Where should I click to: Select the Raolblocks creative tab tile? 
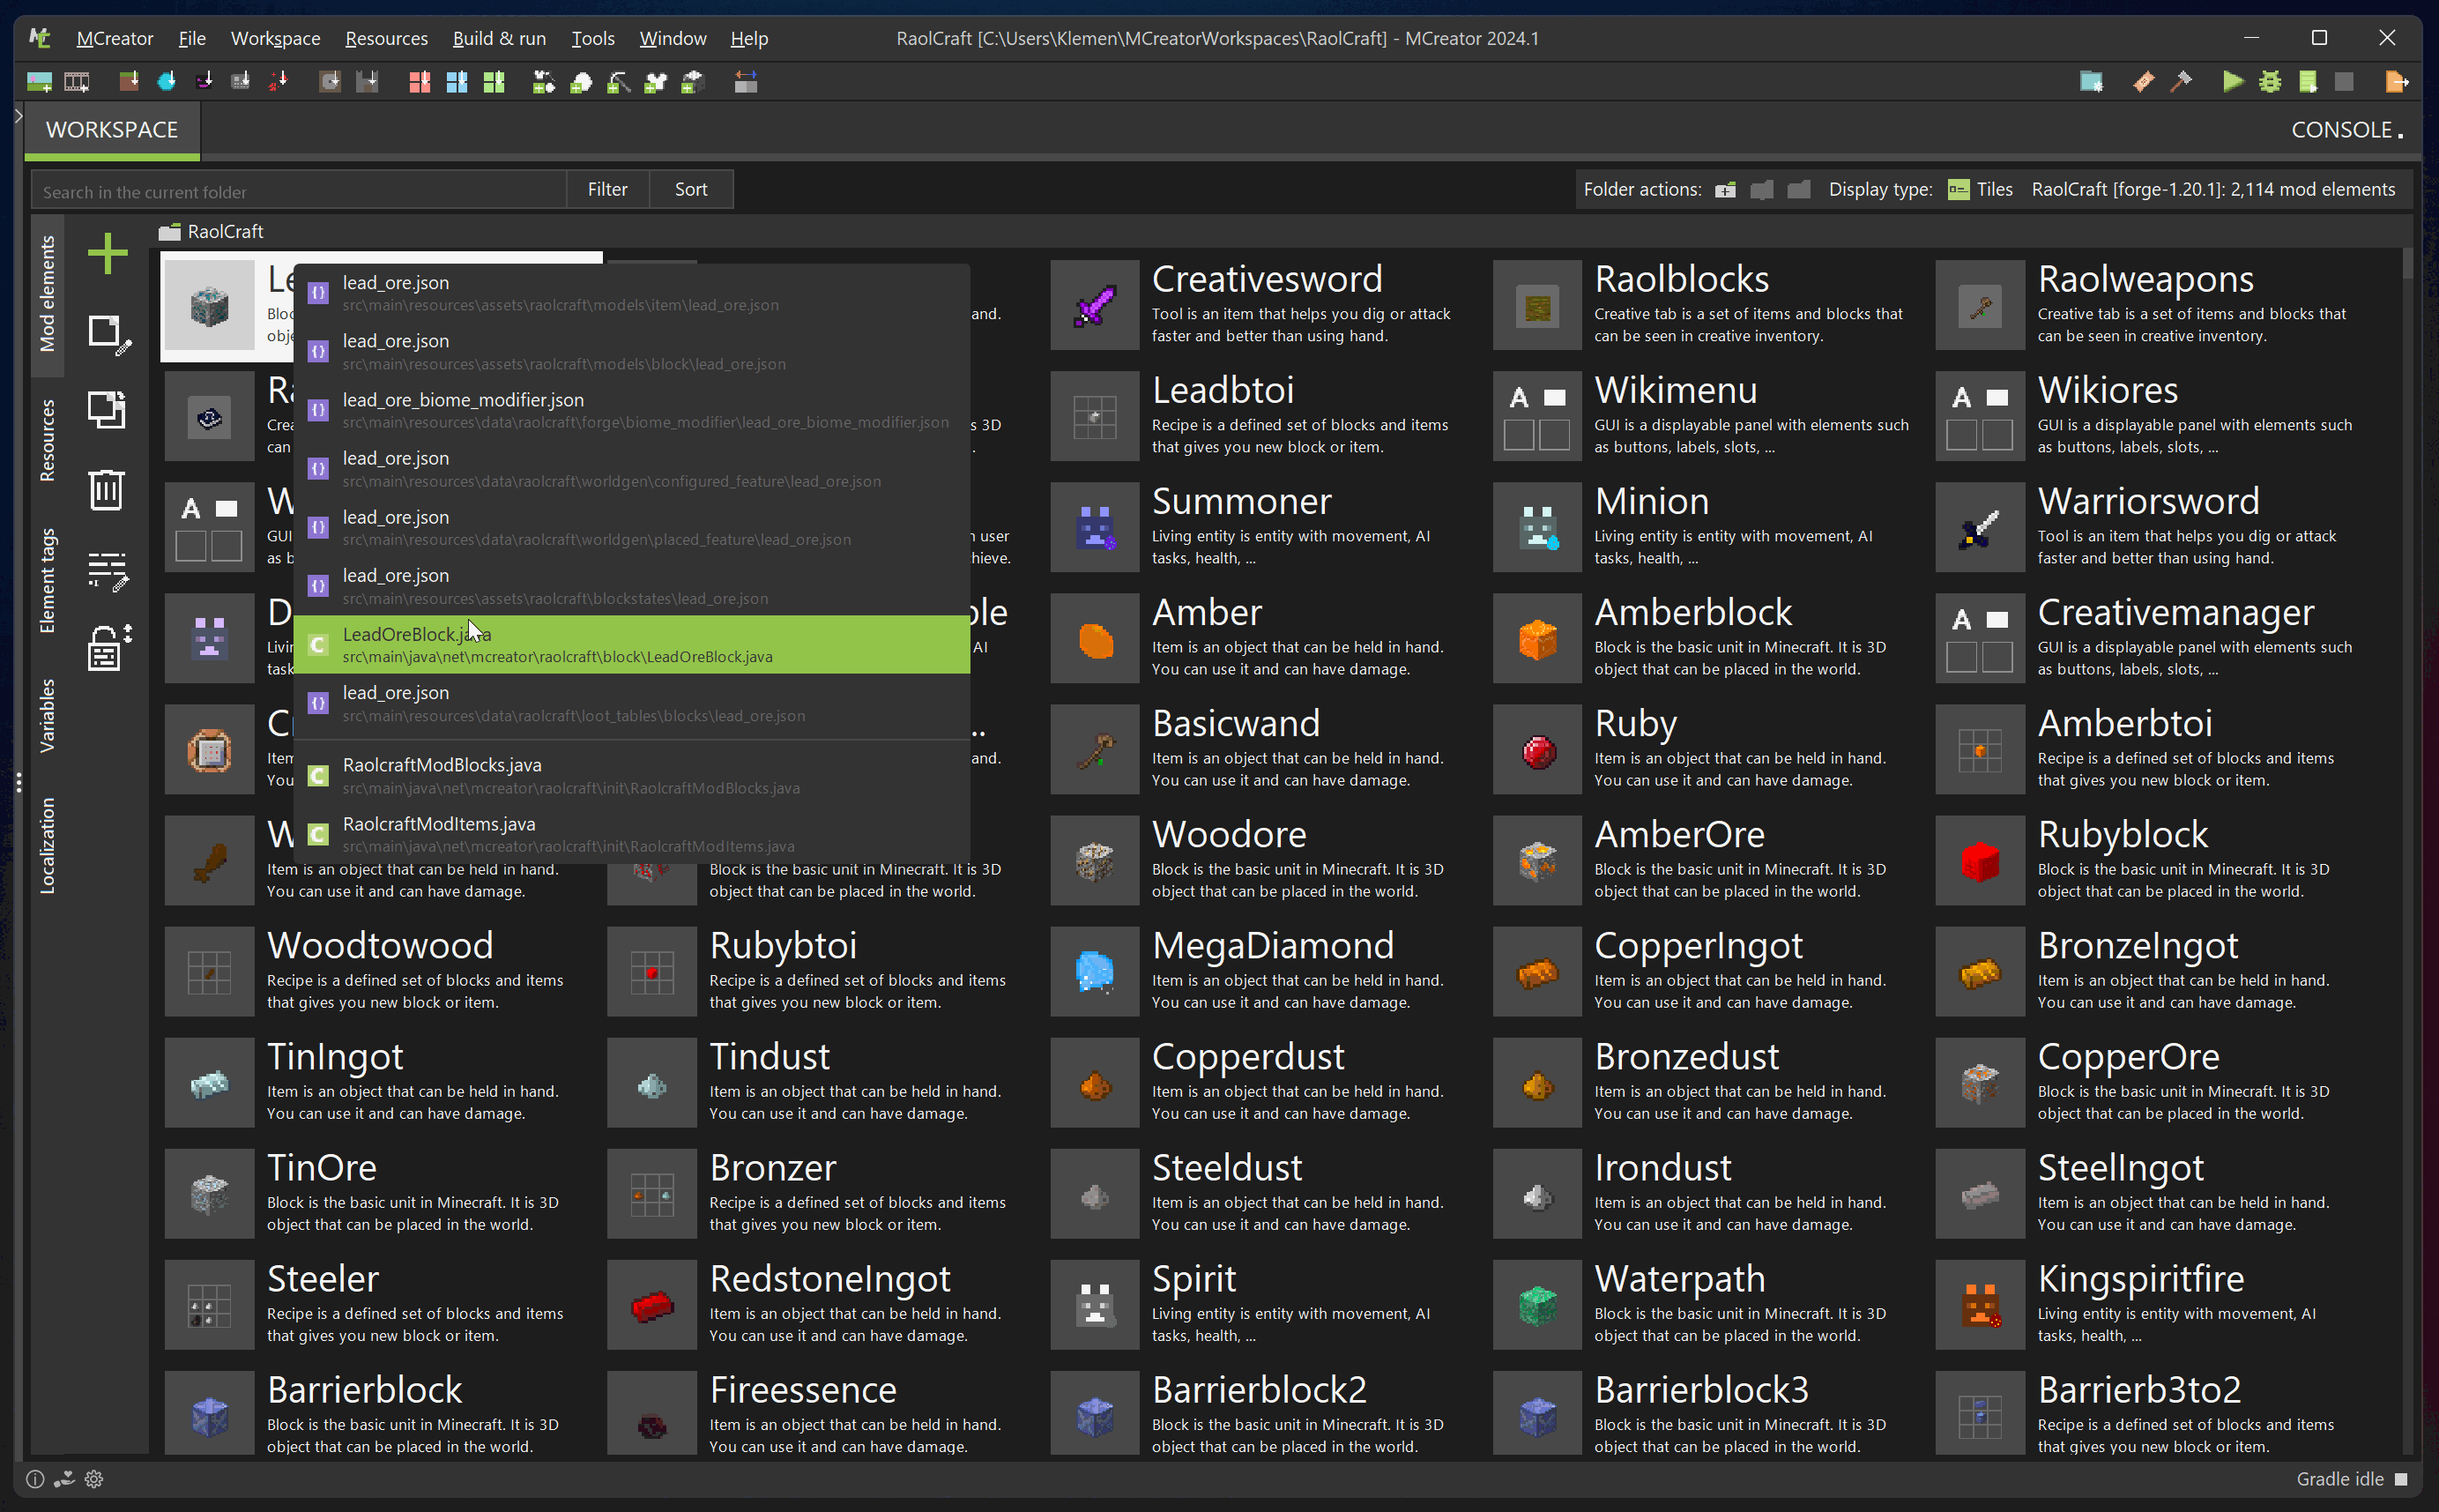1707,305
